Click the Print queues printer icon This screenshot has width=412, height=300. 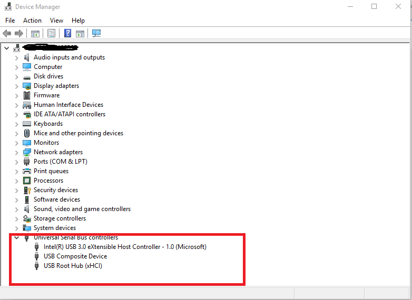coord(27,171)
